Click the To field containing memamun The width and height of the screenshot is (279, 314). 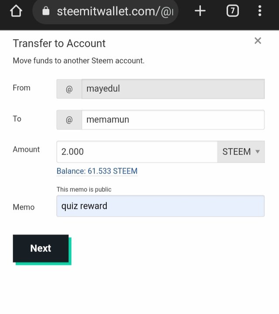pos(173,119)
